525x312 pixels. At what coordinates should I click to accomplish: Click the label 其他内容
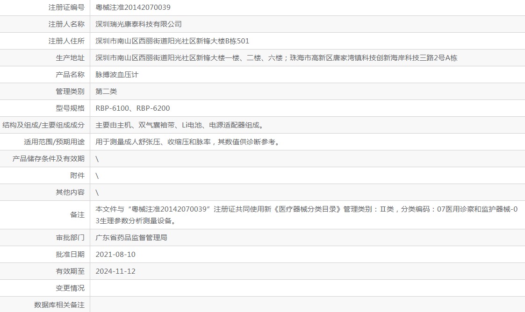[x=70, y=192]
